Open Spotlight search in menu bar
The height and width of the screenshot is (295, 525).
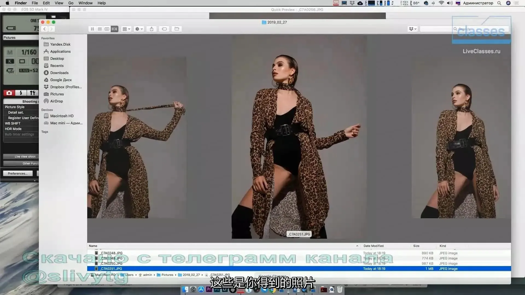pyautogui.click(x=499, y=3)
